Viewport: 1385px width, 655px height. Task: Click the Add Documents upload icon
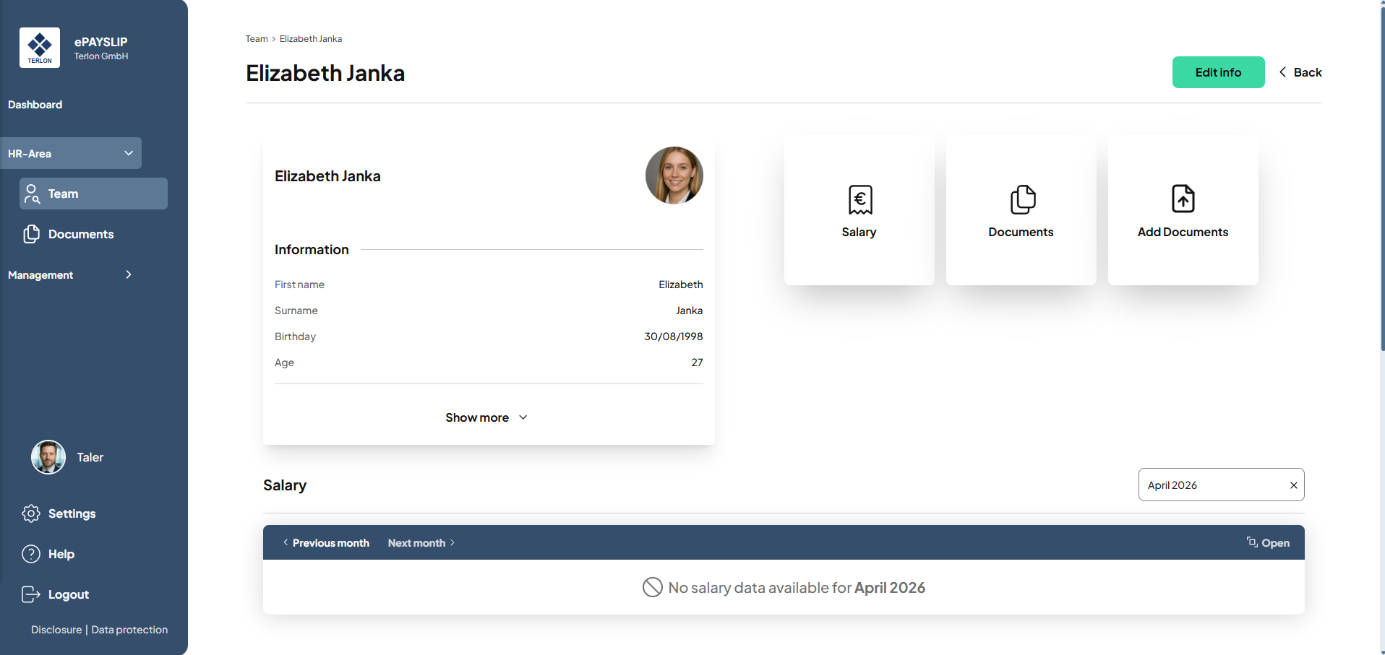[x=1183, y=199]
